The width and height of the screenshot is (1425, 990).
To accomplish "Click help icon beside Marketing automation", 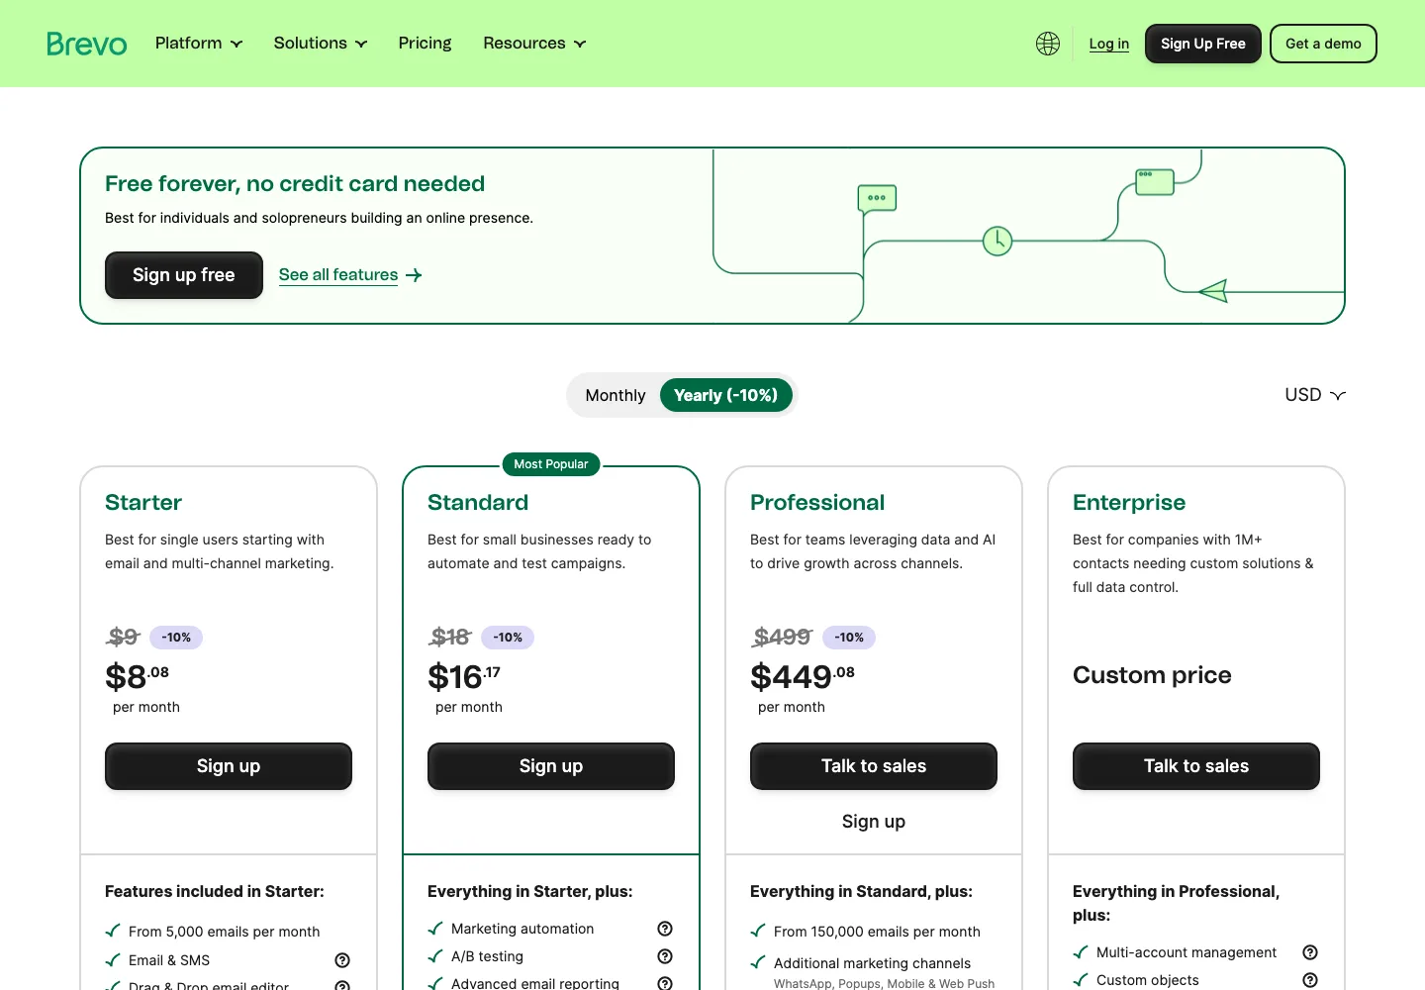I will [x=665, y=929].
